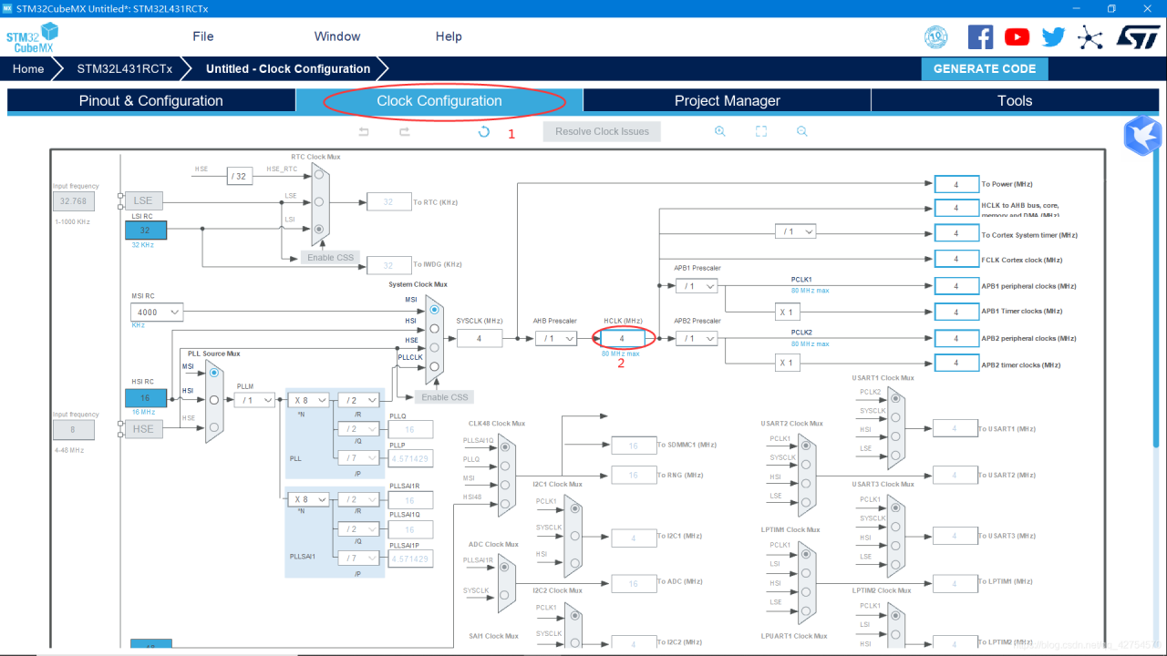Open the Facebook link icon
Viewport: 1167px width, 656px height.
coord(980,36)
